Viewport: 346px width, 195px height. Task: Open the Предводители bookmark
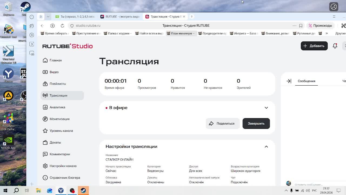[x=212, y=33]
